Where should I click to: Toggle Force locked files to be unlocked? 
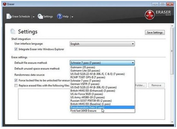coord(16,80)
